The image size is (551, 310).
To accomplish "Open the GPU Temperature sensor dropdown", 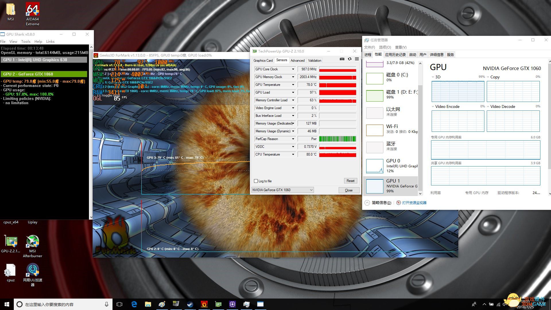I will [293, 85].
